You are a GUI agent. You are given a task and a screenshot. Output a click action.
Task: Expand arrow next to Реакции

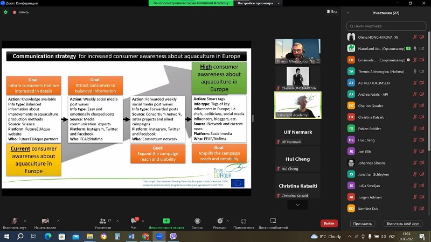pyautogui.click(x=227, y=221)
